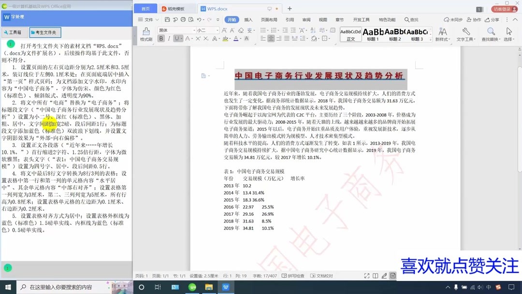
Task: Click the Print icon in quick access toolbar
Action: click(x=183, y=20)
